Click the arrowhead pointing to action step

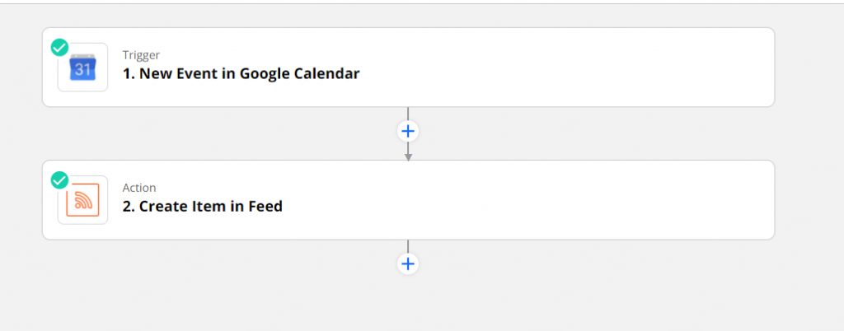408,157
